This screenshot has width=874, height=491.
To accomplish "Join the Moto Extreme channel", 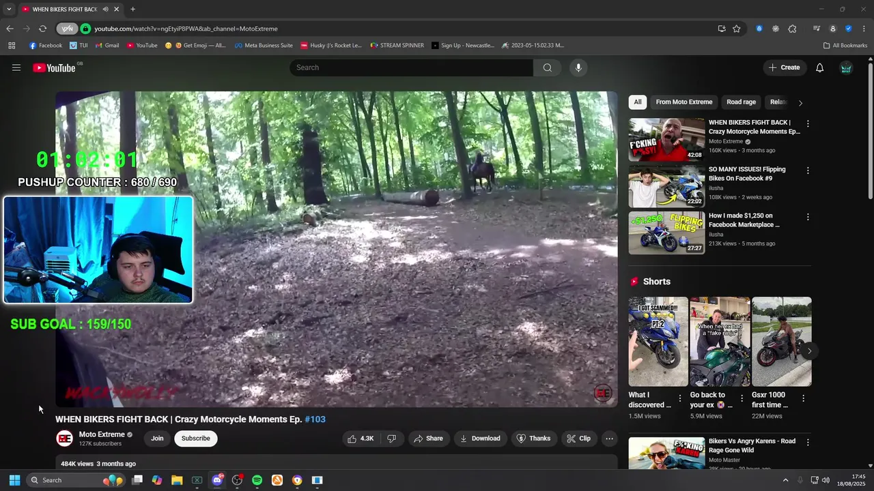I will [157, 438].
